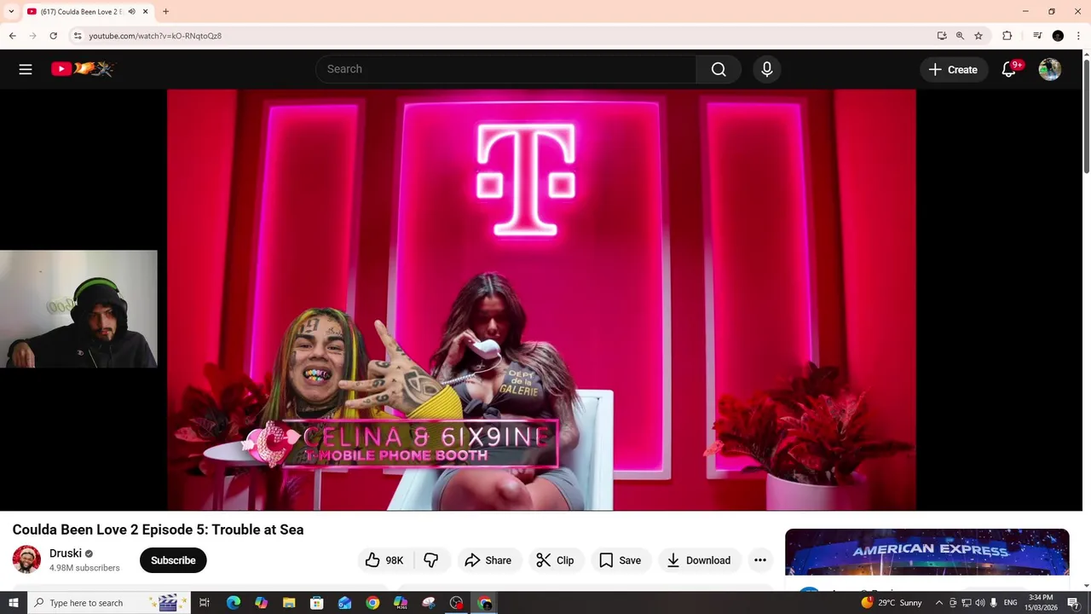
Task: Open more actions three-dot menu
Action: [x=760, y=560]
